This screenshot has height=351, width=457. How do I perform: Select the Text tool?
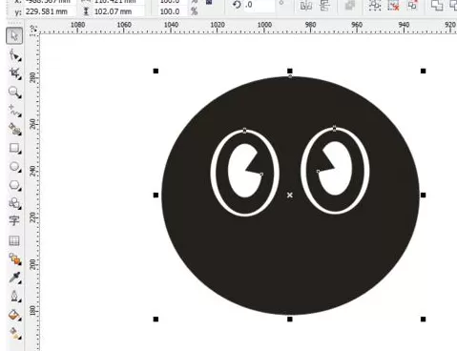pos(14,220)
